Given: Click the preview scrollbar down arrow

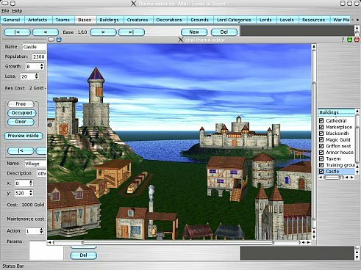Looking at the screenshot, I should tap(314, 237).
